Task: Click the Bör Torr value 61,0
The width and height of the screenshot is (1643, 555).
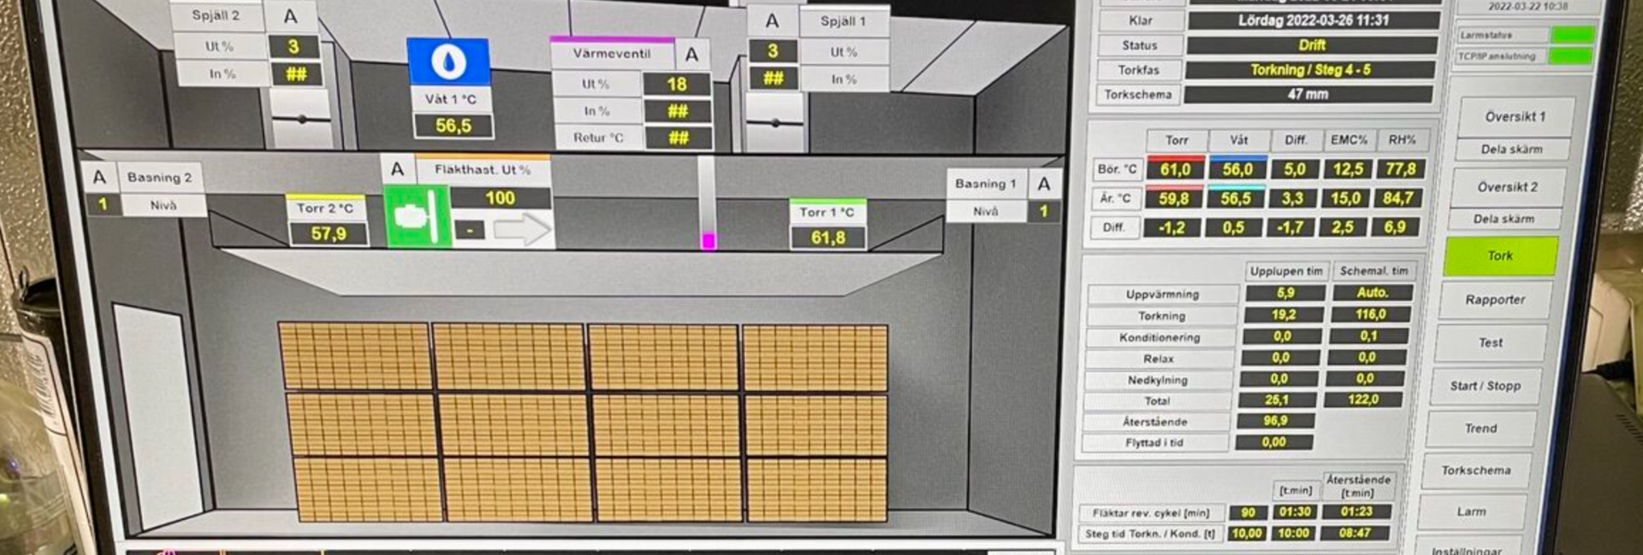Action: [1176, 169]
